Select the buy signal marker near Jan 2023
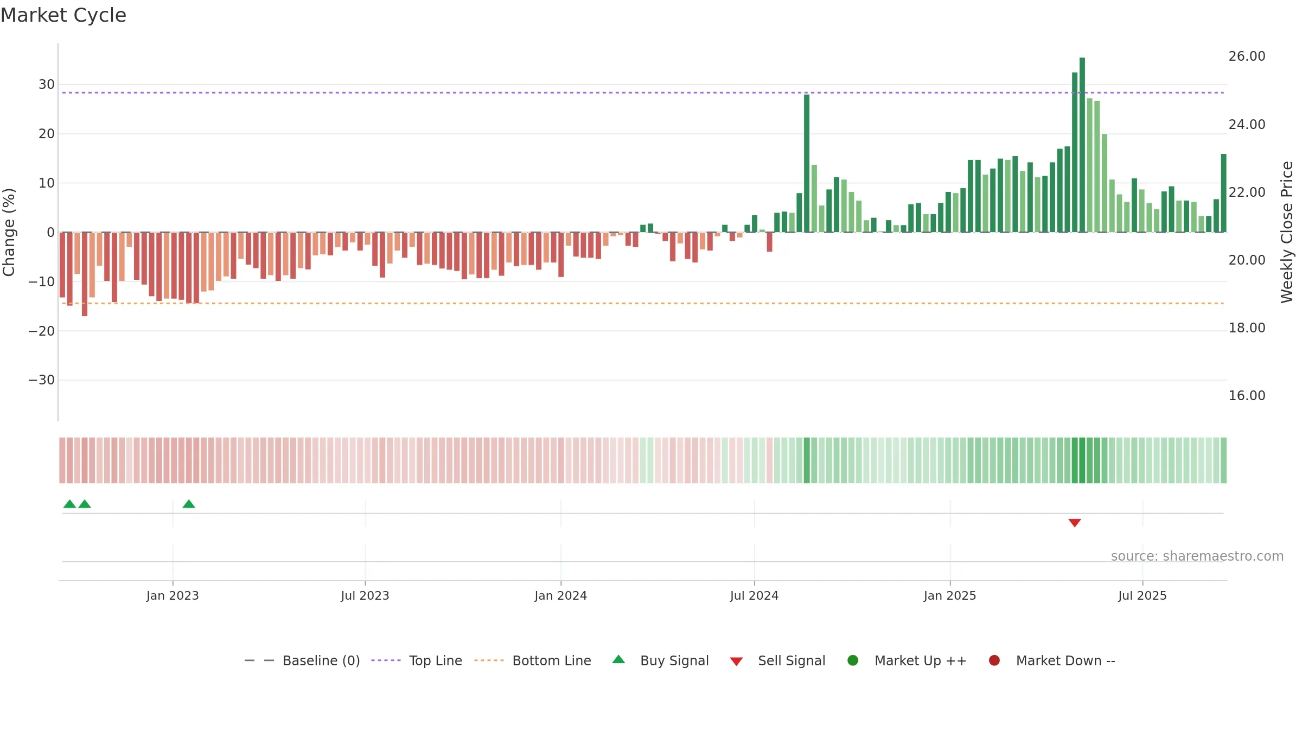 tap(189, 504)
